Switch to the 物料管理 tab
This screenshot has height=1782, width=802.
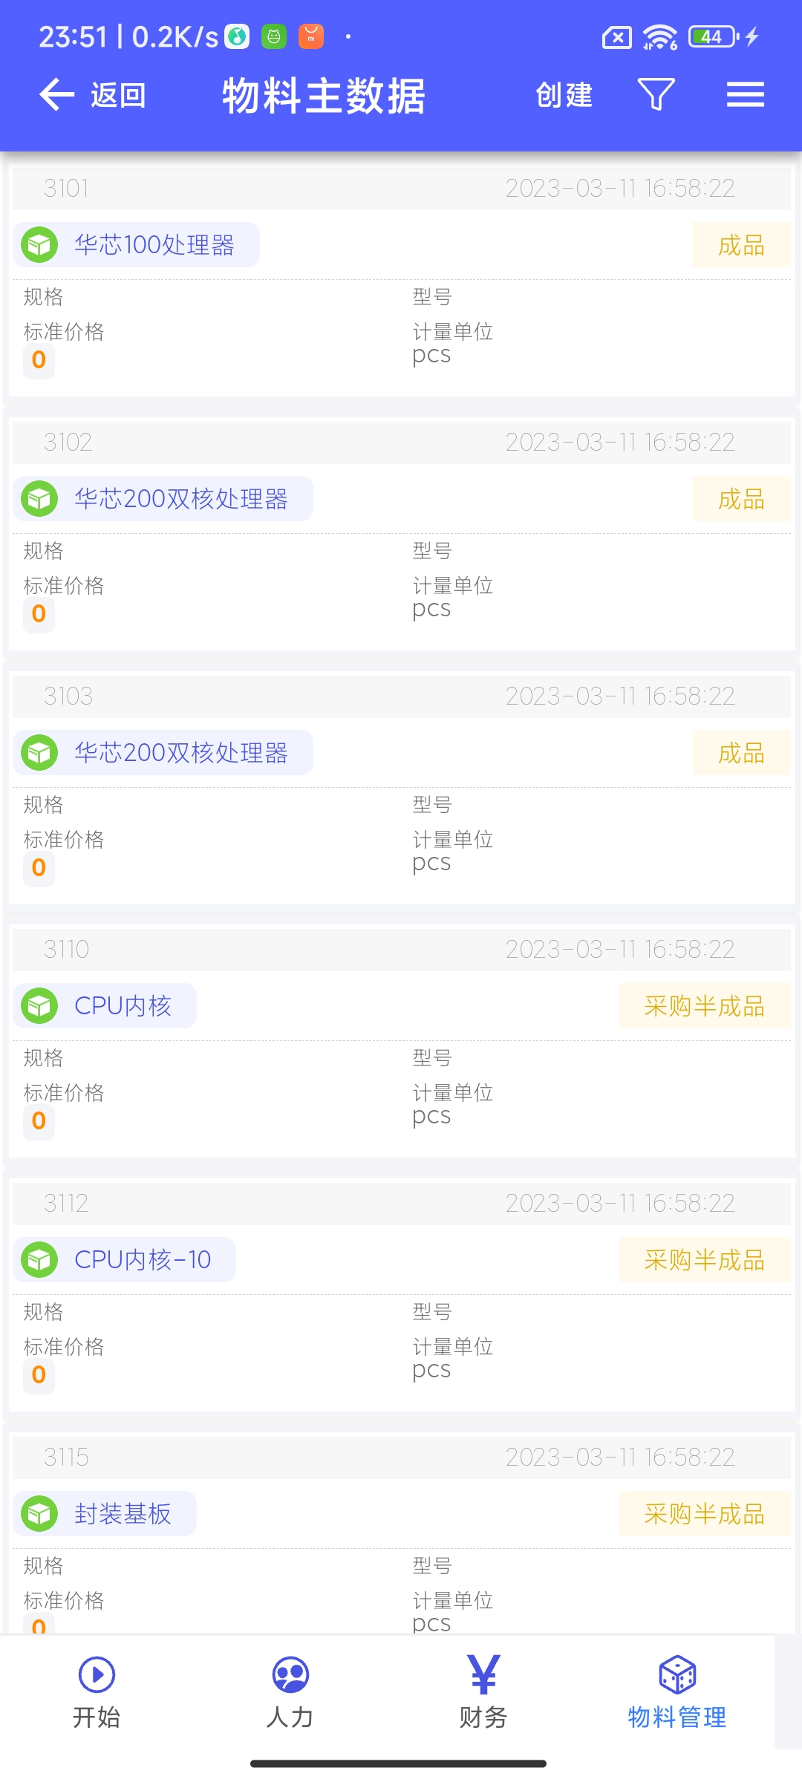click(x=677, y=1693)
